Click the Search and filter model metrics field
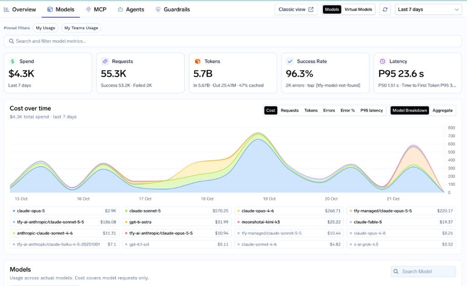This screenshot has width=467, height=286. tap(233, 41)
